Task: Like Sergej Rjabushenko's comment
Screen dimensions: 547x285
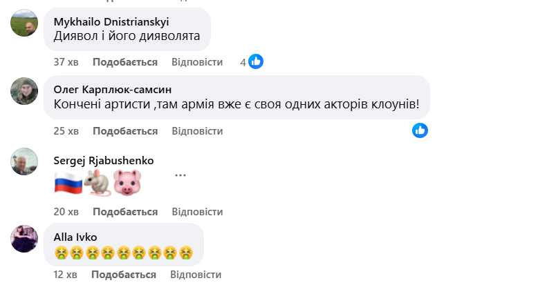Action: coord(125,211)
